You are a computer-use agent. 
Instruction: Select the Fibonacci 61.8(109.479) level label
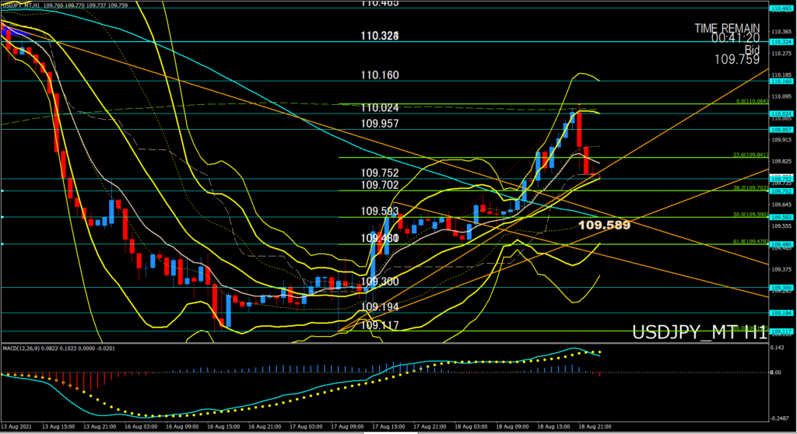(750, 242)
